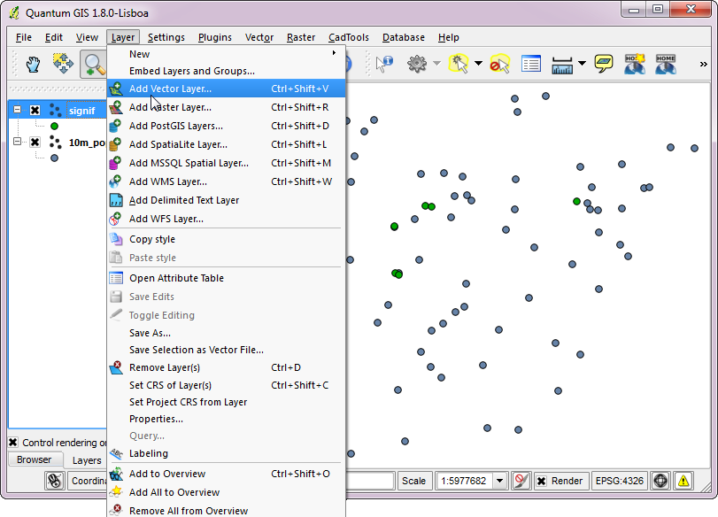The height and width of the screenshot is (517, 718).
Task: Click the yellow warning triangle icon
Action: tap(683, 481)
